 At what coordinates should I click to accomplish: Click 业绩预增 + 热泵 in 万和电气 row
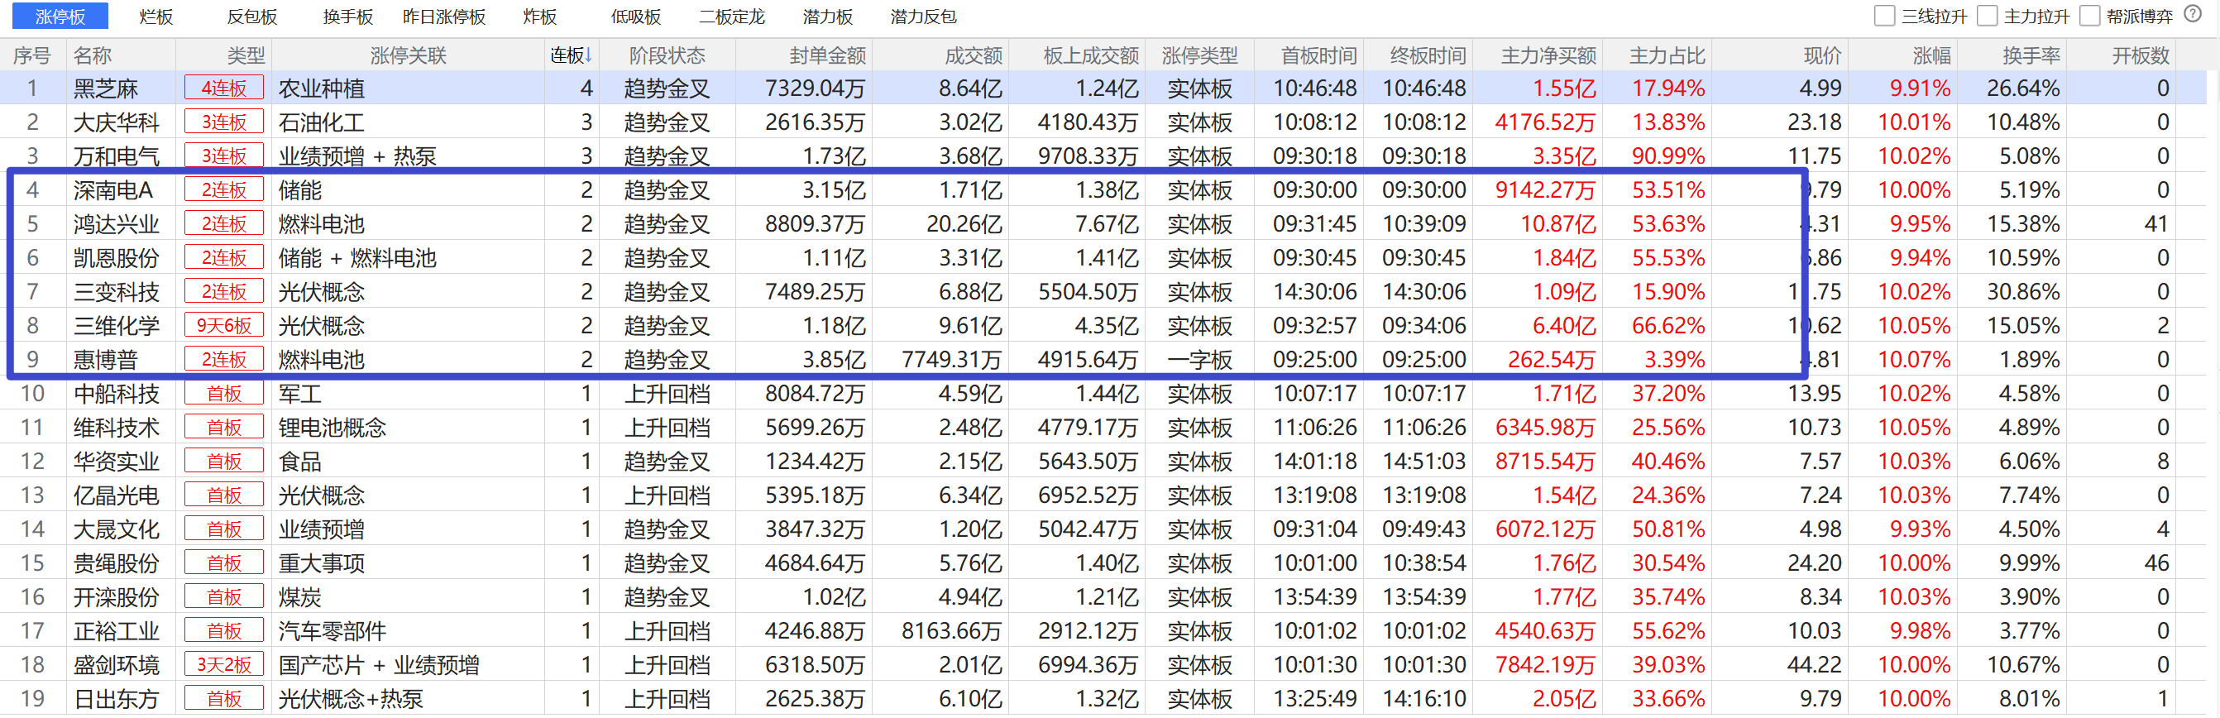point(357,156)
